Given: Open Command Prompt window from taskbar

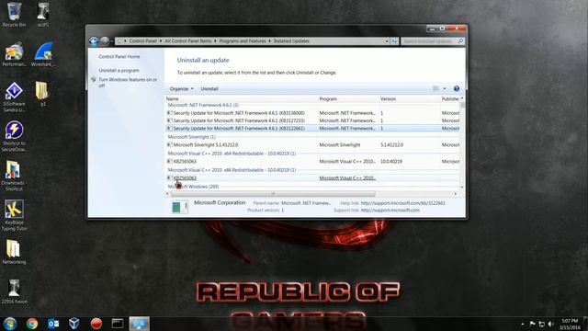Looking at the screenshot, I should (118, 323).
